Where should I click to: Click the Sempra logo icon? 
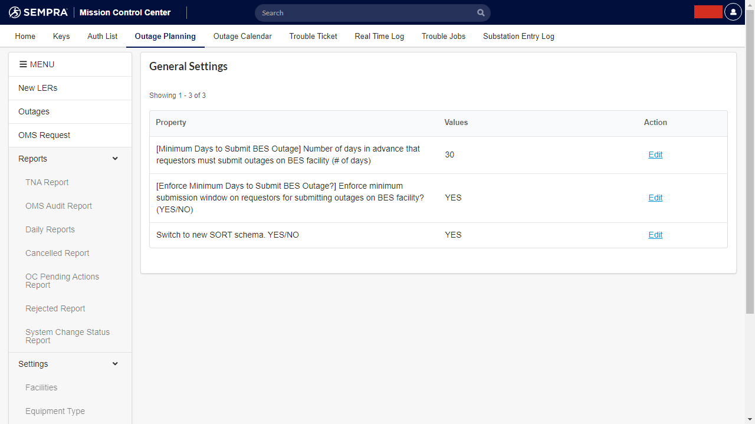(15, 12)
